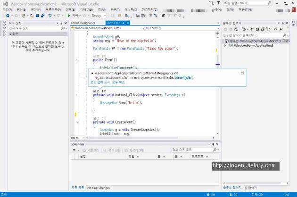Click the Undo arrow icon

point(50,16)
